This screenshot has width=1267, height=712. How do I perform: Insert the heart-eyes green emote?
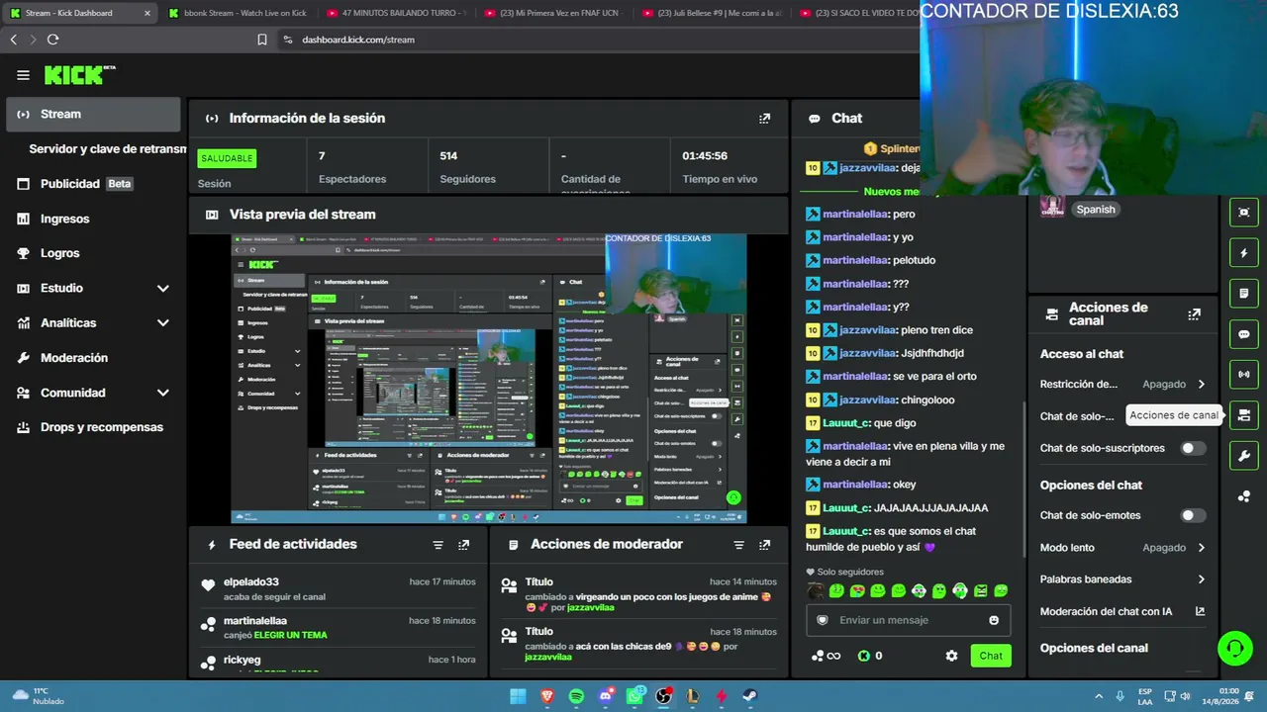coord(857,591)
